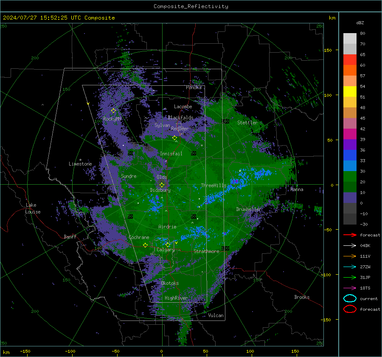Click the Drumheller label
Screen dimensions: 382x357
pos(249,209)
